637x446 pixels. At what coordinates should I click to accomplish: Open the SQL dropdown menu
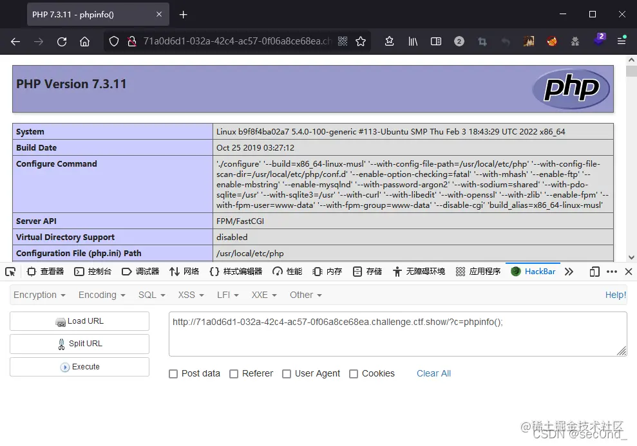click(152, 295)
